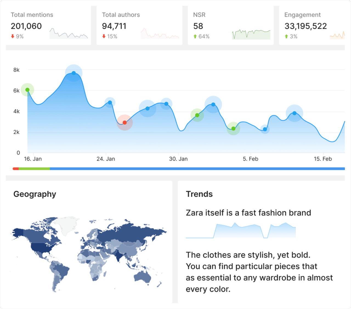Select the red marker on the mentions chart
Screen dimensions: 351x309
(x=125, y=123)
